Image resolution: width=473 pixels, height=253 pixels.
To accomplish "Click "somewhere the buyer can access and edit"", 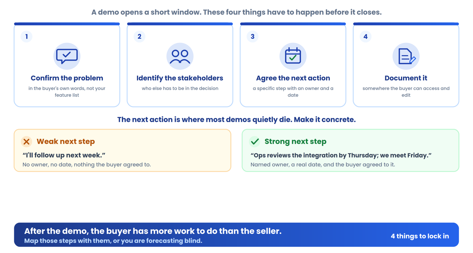I will coord(406,92).
